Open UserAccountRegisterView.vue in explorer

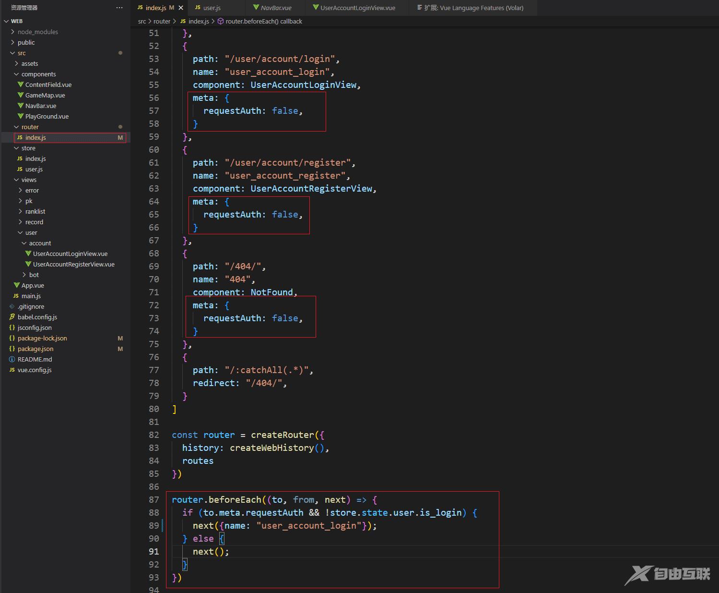(x=73, y=264)
